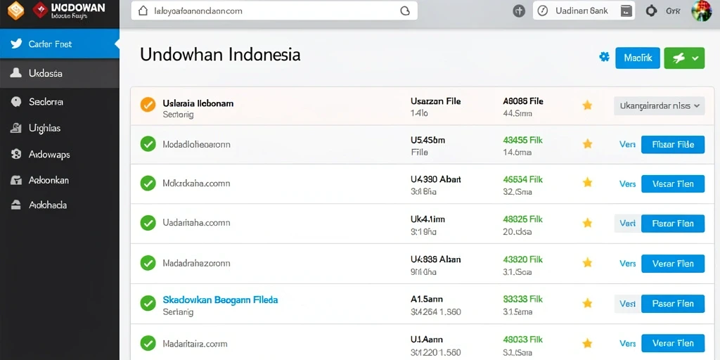Image resolution: width=720 pixels, height=360 pixels.
Task: Toggle the orange check for Uslaraia Ilobonam
Action: [148, 105]
